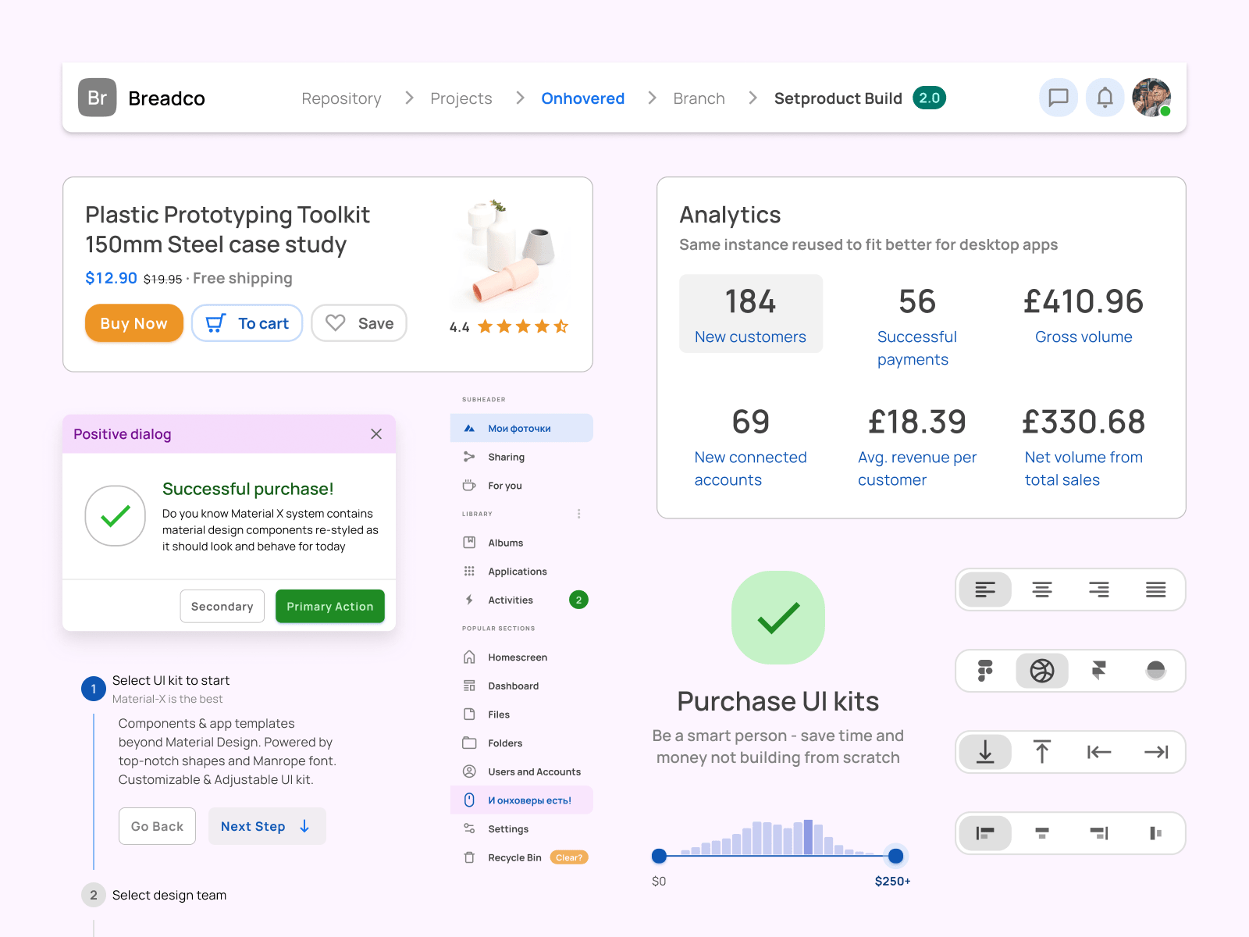Switch to the Onhovered breadcrumb item
1249x937 pixels.
(582, 98)
